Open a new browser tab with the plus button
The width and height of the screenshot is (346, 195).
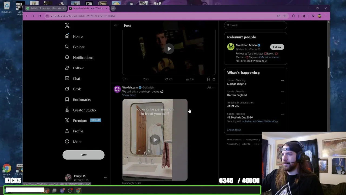tap(113, 8)
